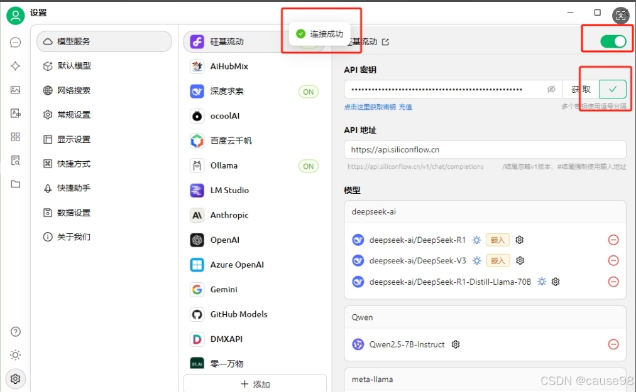Select the LM Studio provider

pos(254,190)
